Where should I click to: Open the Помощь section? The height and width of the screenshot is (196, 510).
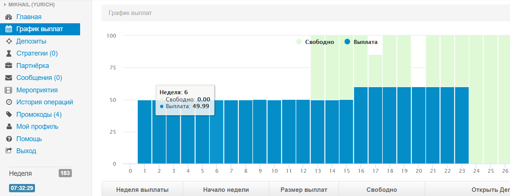(29, 139)
